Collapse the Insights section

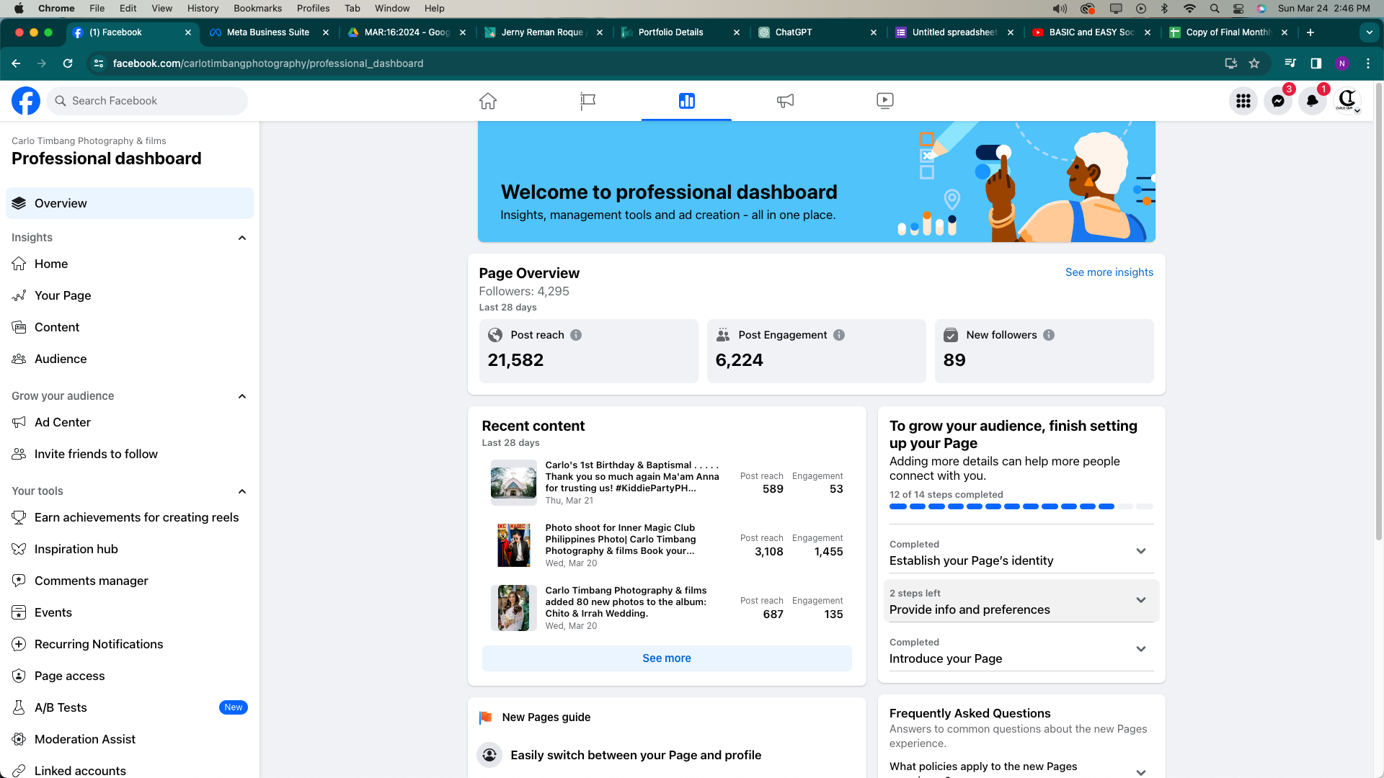[x=242, y=238]
